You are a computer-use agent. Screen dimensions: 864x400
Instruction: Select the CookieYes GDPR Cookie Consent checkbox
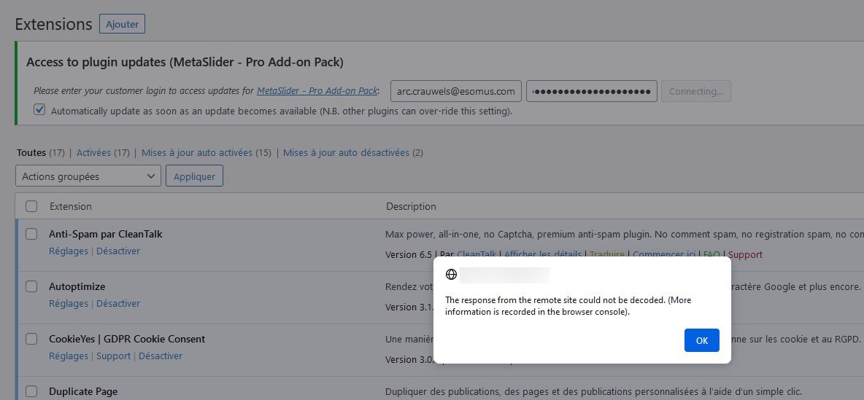(x=31, y=339)
